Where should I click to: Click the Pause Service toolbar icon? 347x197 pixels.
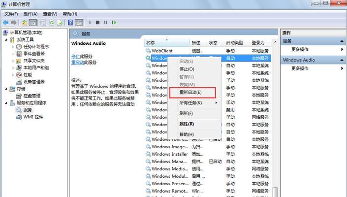tap(105, 22)
